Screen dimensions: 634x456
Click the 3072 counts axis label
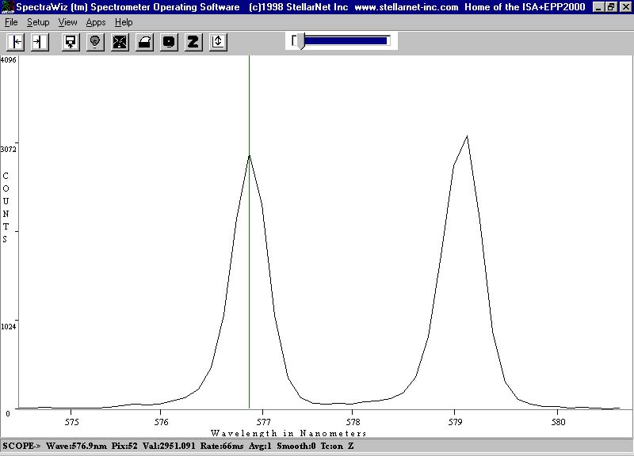click(x=8, y=150)
